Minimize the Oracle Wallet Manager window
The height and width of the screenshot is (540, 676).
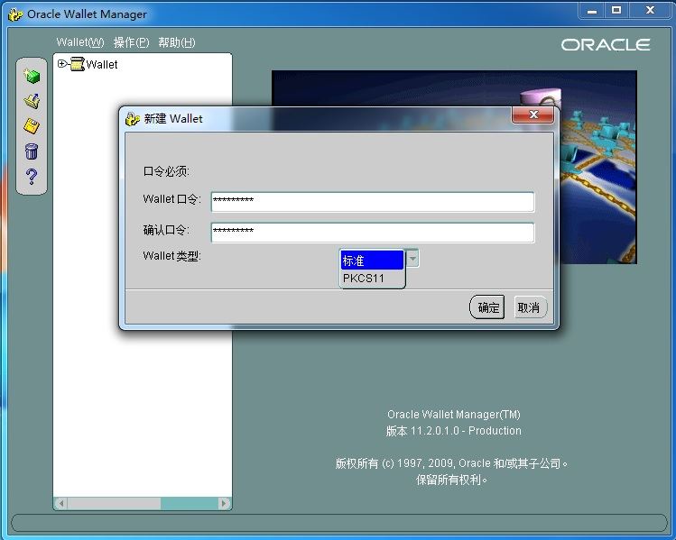[592, 11]
